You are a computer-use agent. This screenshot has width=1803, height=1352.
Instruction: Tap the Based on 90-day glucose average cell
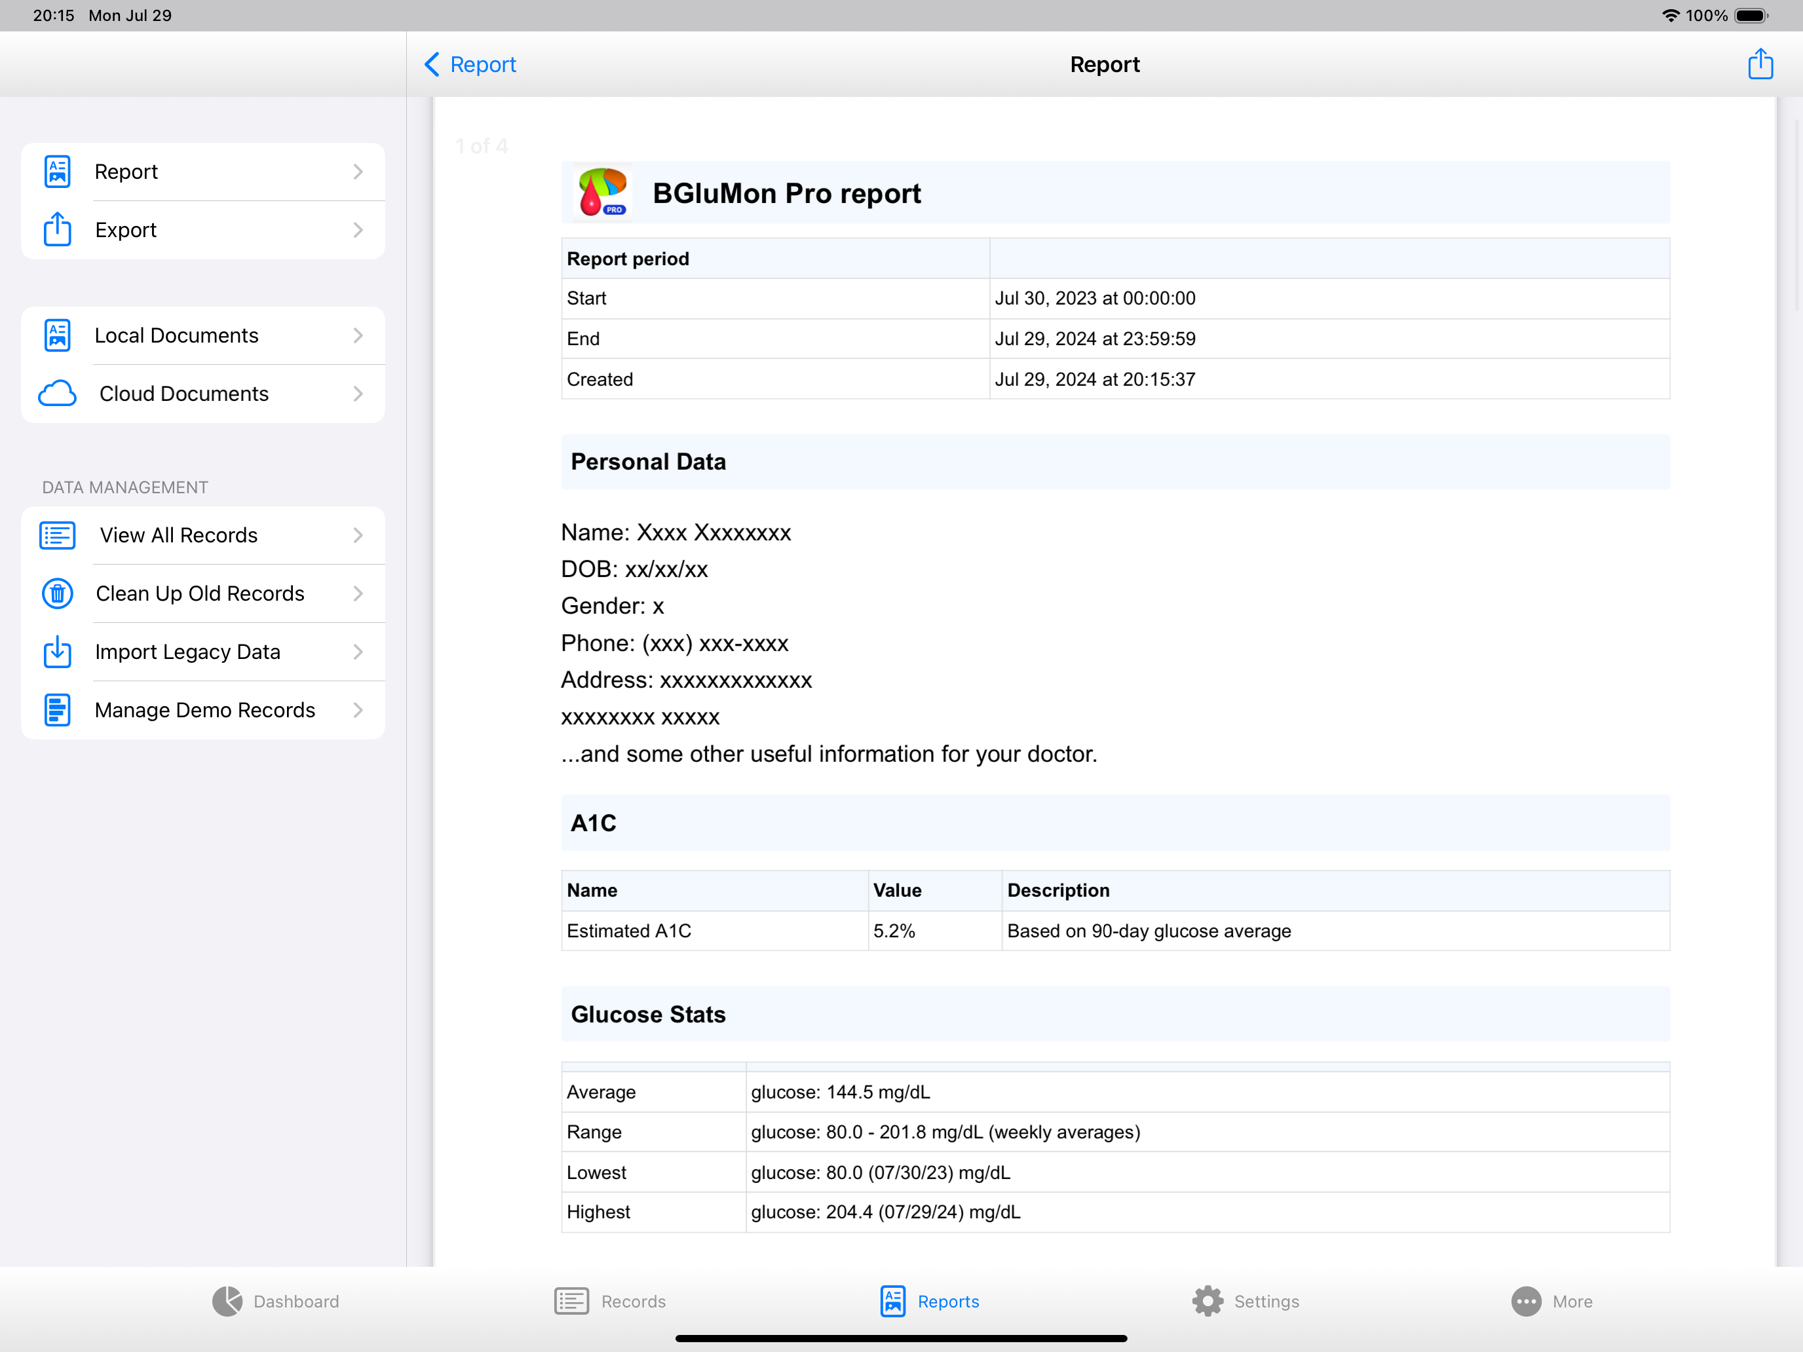tap(1335, 931)
